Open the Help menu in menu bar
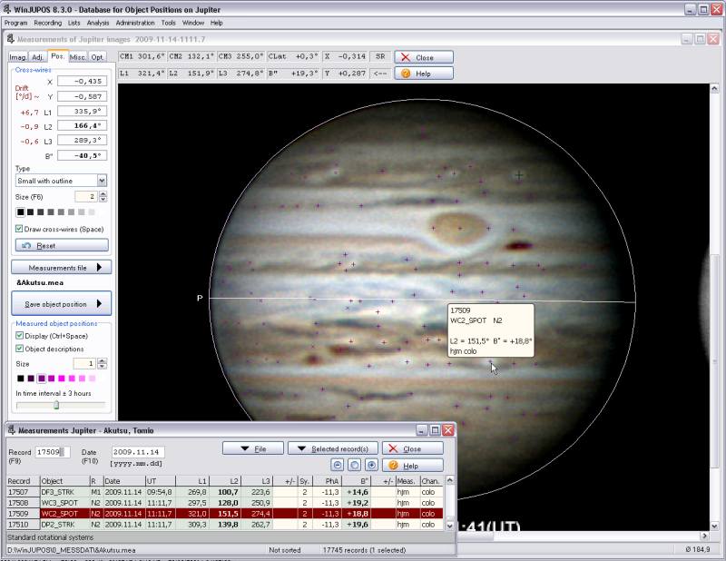This screenshot has height=561, width=726. point(217,23)
